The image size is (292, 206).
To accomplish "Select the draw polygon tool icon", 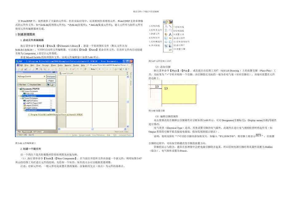I will [x=166, y=30].
